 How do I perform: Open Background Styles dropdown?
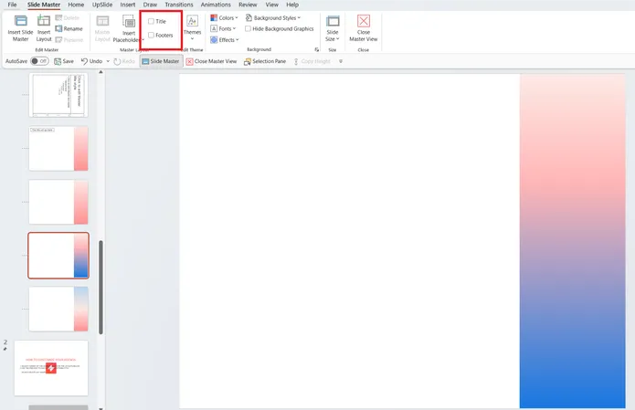click(273, 18)
